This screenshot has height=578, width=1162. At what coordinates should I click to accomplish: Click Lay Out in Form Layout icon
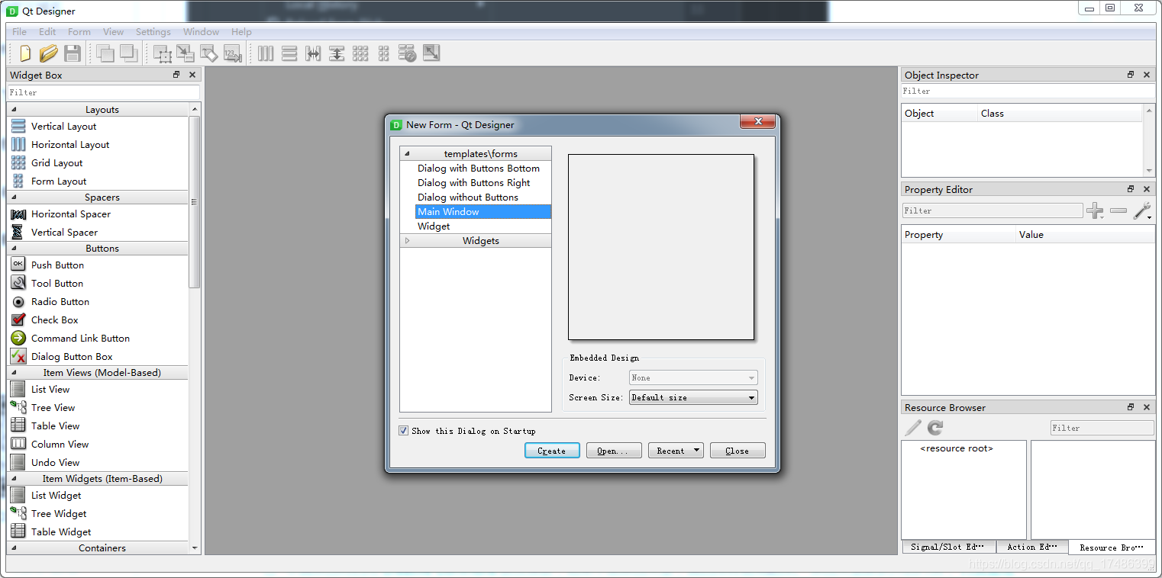[x=384, y=53]
